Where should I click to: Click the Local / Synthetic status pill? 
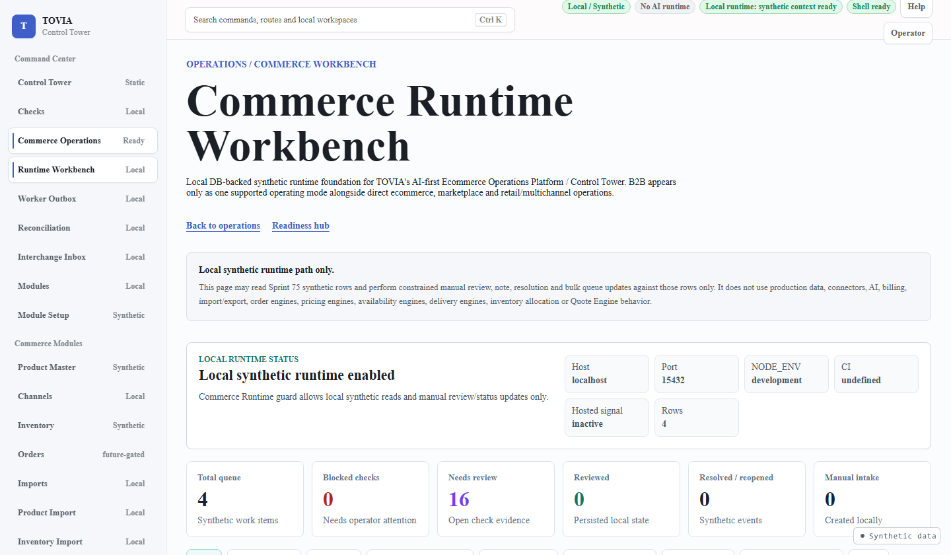tap(596, 7)
